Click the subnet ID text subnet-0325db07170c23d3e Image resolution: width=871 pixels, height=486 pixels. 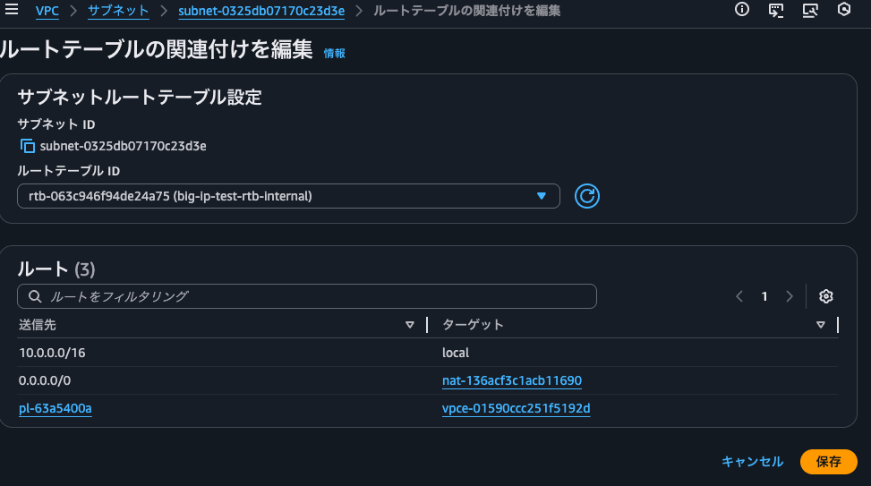(x=123, y=146)
